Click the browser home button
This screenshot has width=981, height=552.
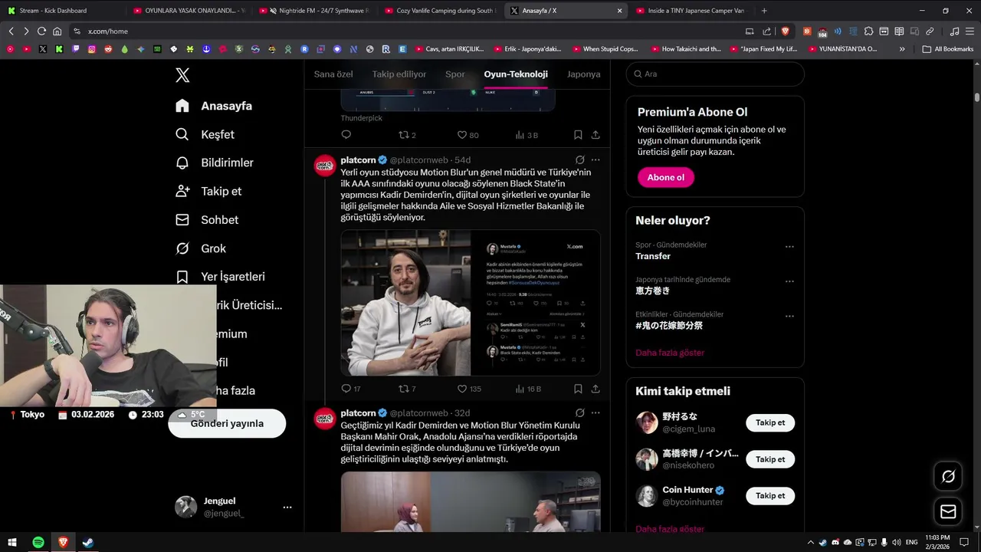pos(57,31)
